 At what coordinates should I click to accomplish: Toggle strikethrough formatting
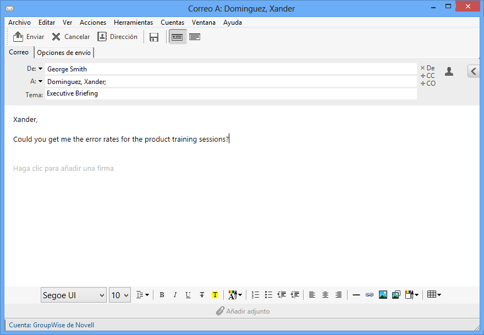click(202, 295)
